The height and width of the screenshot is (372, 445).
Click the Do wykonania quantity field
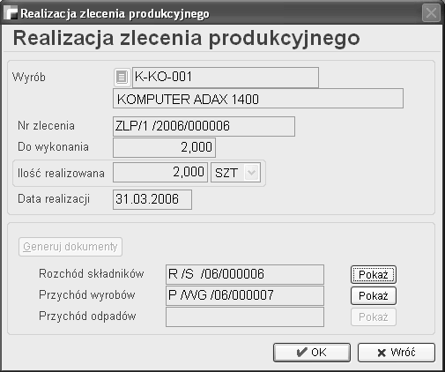click(164, 147)
